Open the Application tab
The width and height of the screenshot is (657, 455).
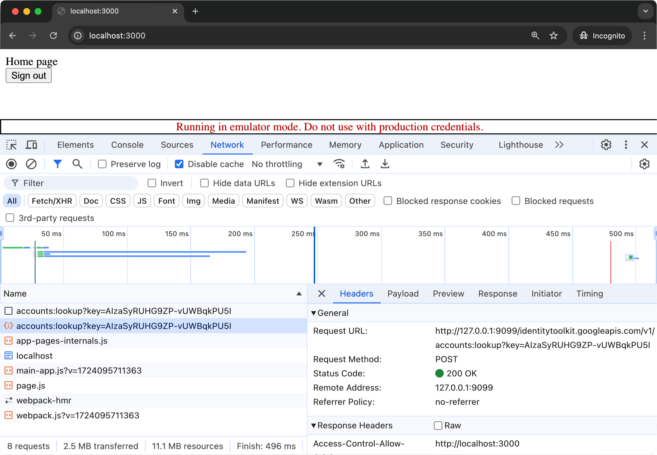[x=401, y=145]
